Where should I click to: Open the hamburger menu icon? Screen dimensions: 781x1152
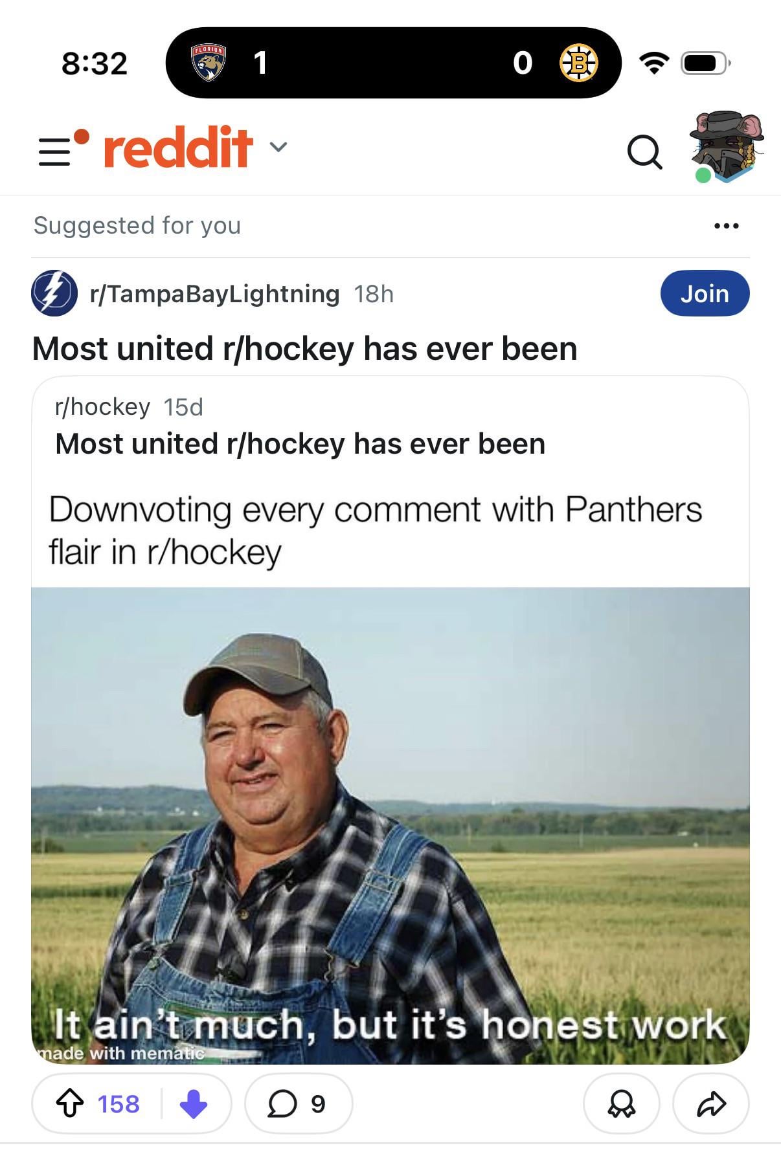point(55,151)
